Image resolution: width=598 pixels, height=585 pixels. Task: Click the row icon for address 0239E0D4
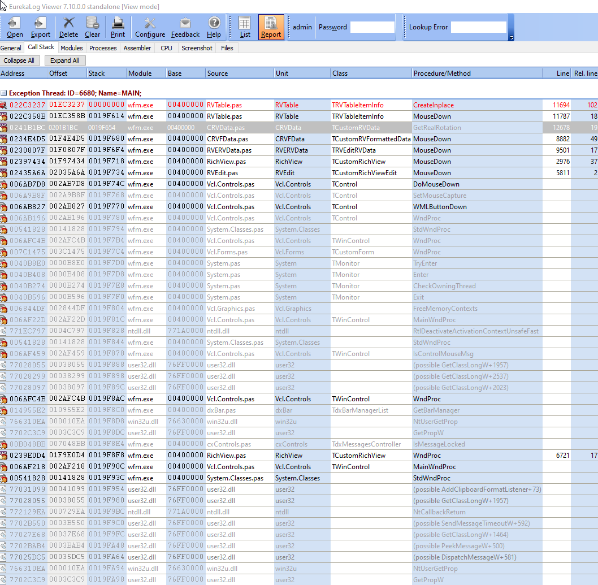(3, 456)
